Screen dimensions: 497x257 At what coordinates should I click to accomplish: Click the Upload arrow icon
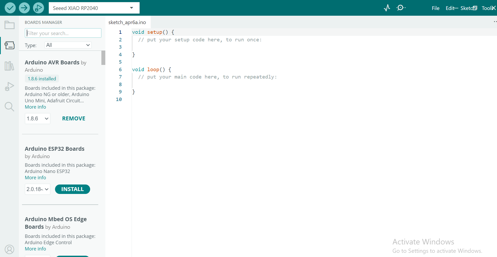24,8
